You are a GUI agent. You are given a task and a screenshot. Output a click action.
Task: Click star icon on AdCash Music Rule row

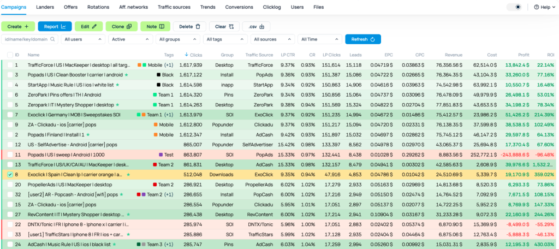point(114,245)
